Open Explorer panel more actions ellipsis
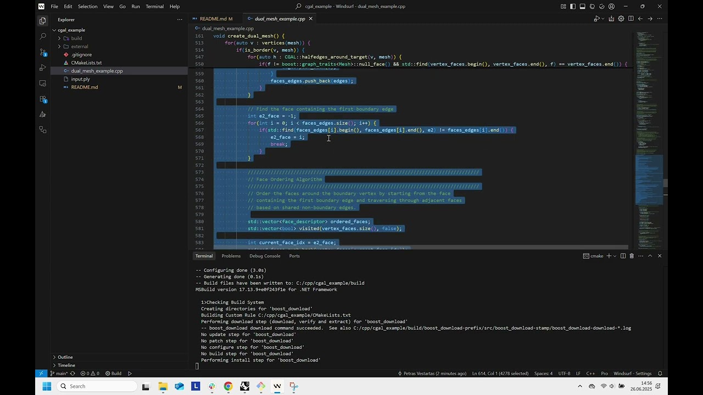This screenshot has height=395, width=703. click(x=180, y=20)
